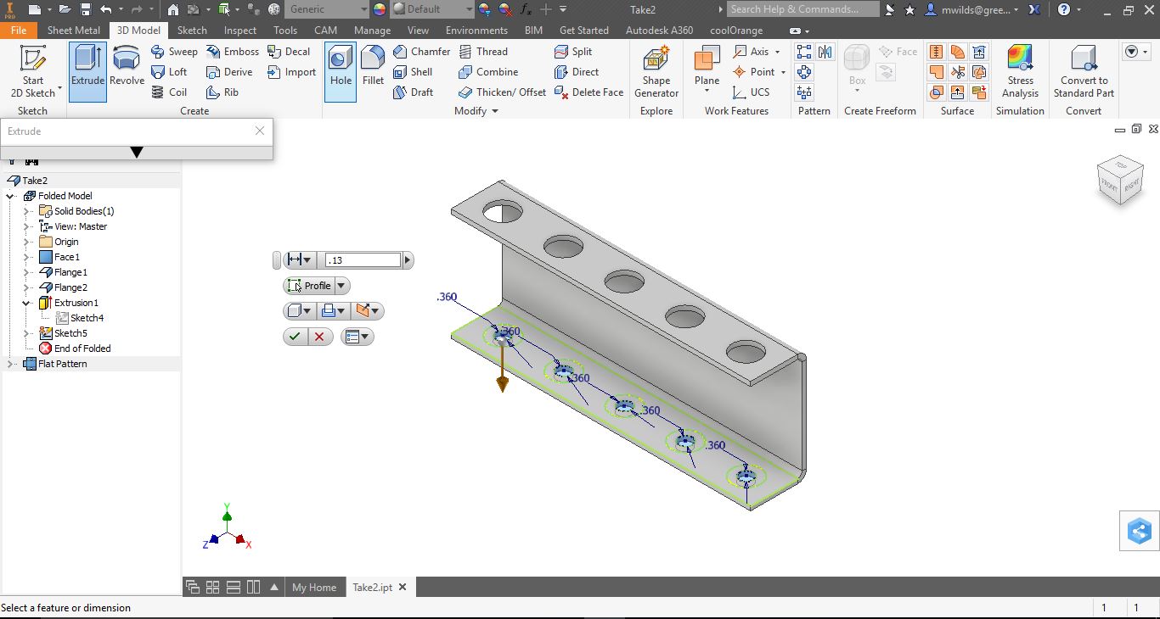Create a work Plane
Viewport: 1160px width, 619px height.
point(707,70)
